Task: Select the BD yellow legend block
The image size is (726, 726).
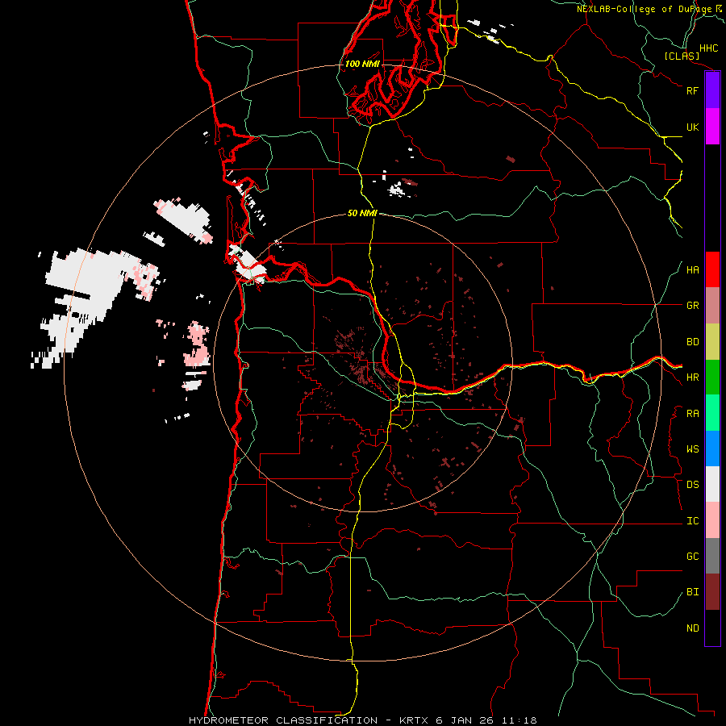Action: pyautogui.click(x=712, y=342)
